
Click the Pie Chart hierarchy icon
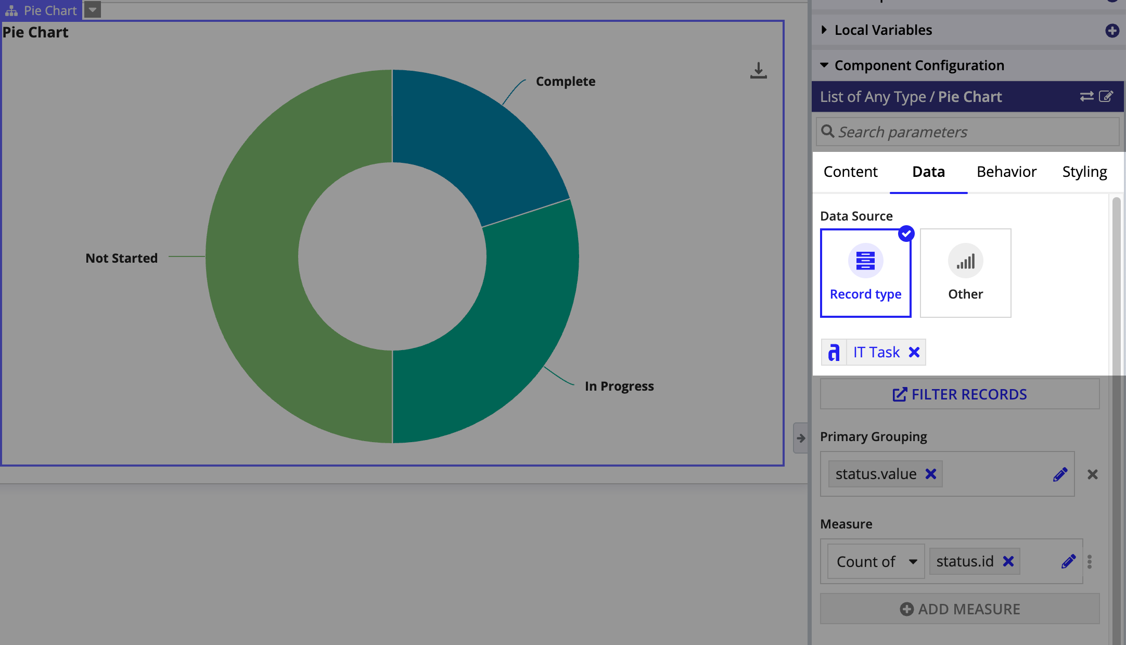[x=11, y=10]
